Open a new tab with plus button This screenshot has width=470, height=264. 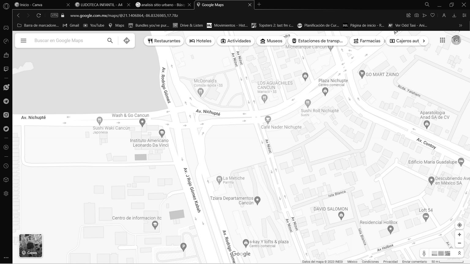tap(259, 4)
